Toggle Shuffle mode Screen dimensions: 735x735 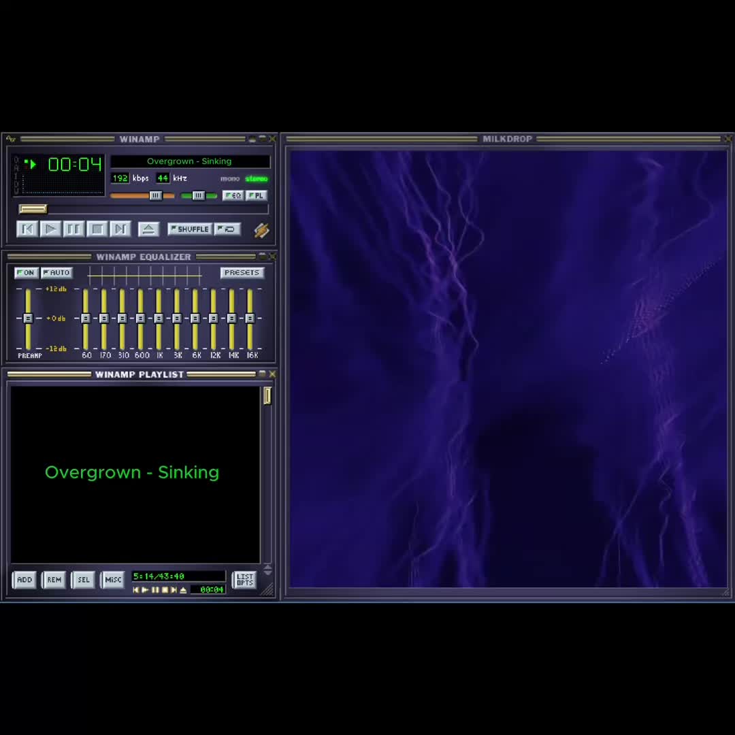(x=190, y=229)
